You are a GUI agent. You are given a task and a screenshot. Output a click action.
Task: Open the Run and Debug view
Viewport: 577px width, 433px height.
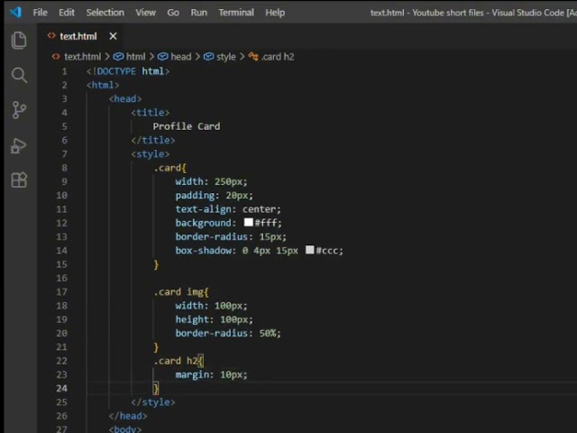tap(18, 146)
